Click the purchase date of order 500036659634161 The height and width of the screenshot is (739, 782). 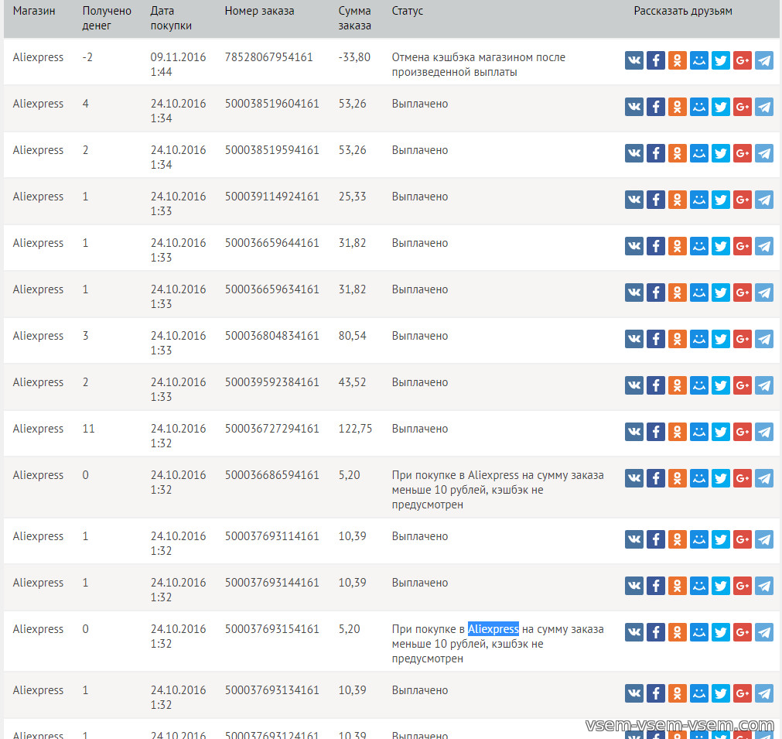click(x=178, y=296)
